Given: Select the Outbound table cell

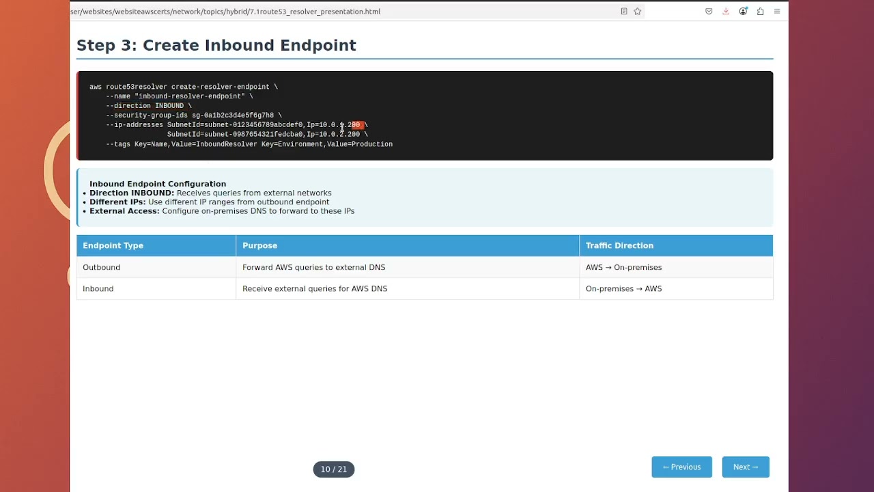Looking at the screenshot, I should 156,267.
